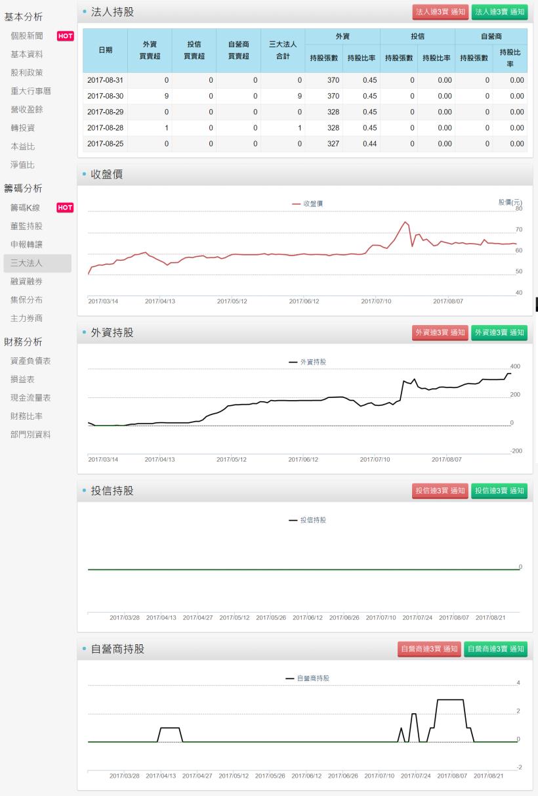Select 三大法人 in the sidebar
538x796 pixels.
pyautogui.click(x=28, y=263)
